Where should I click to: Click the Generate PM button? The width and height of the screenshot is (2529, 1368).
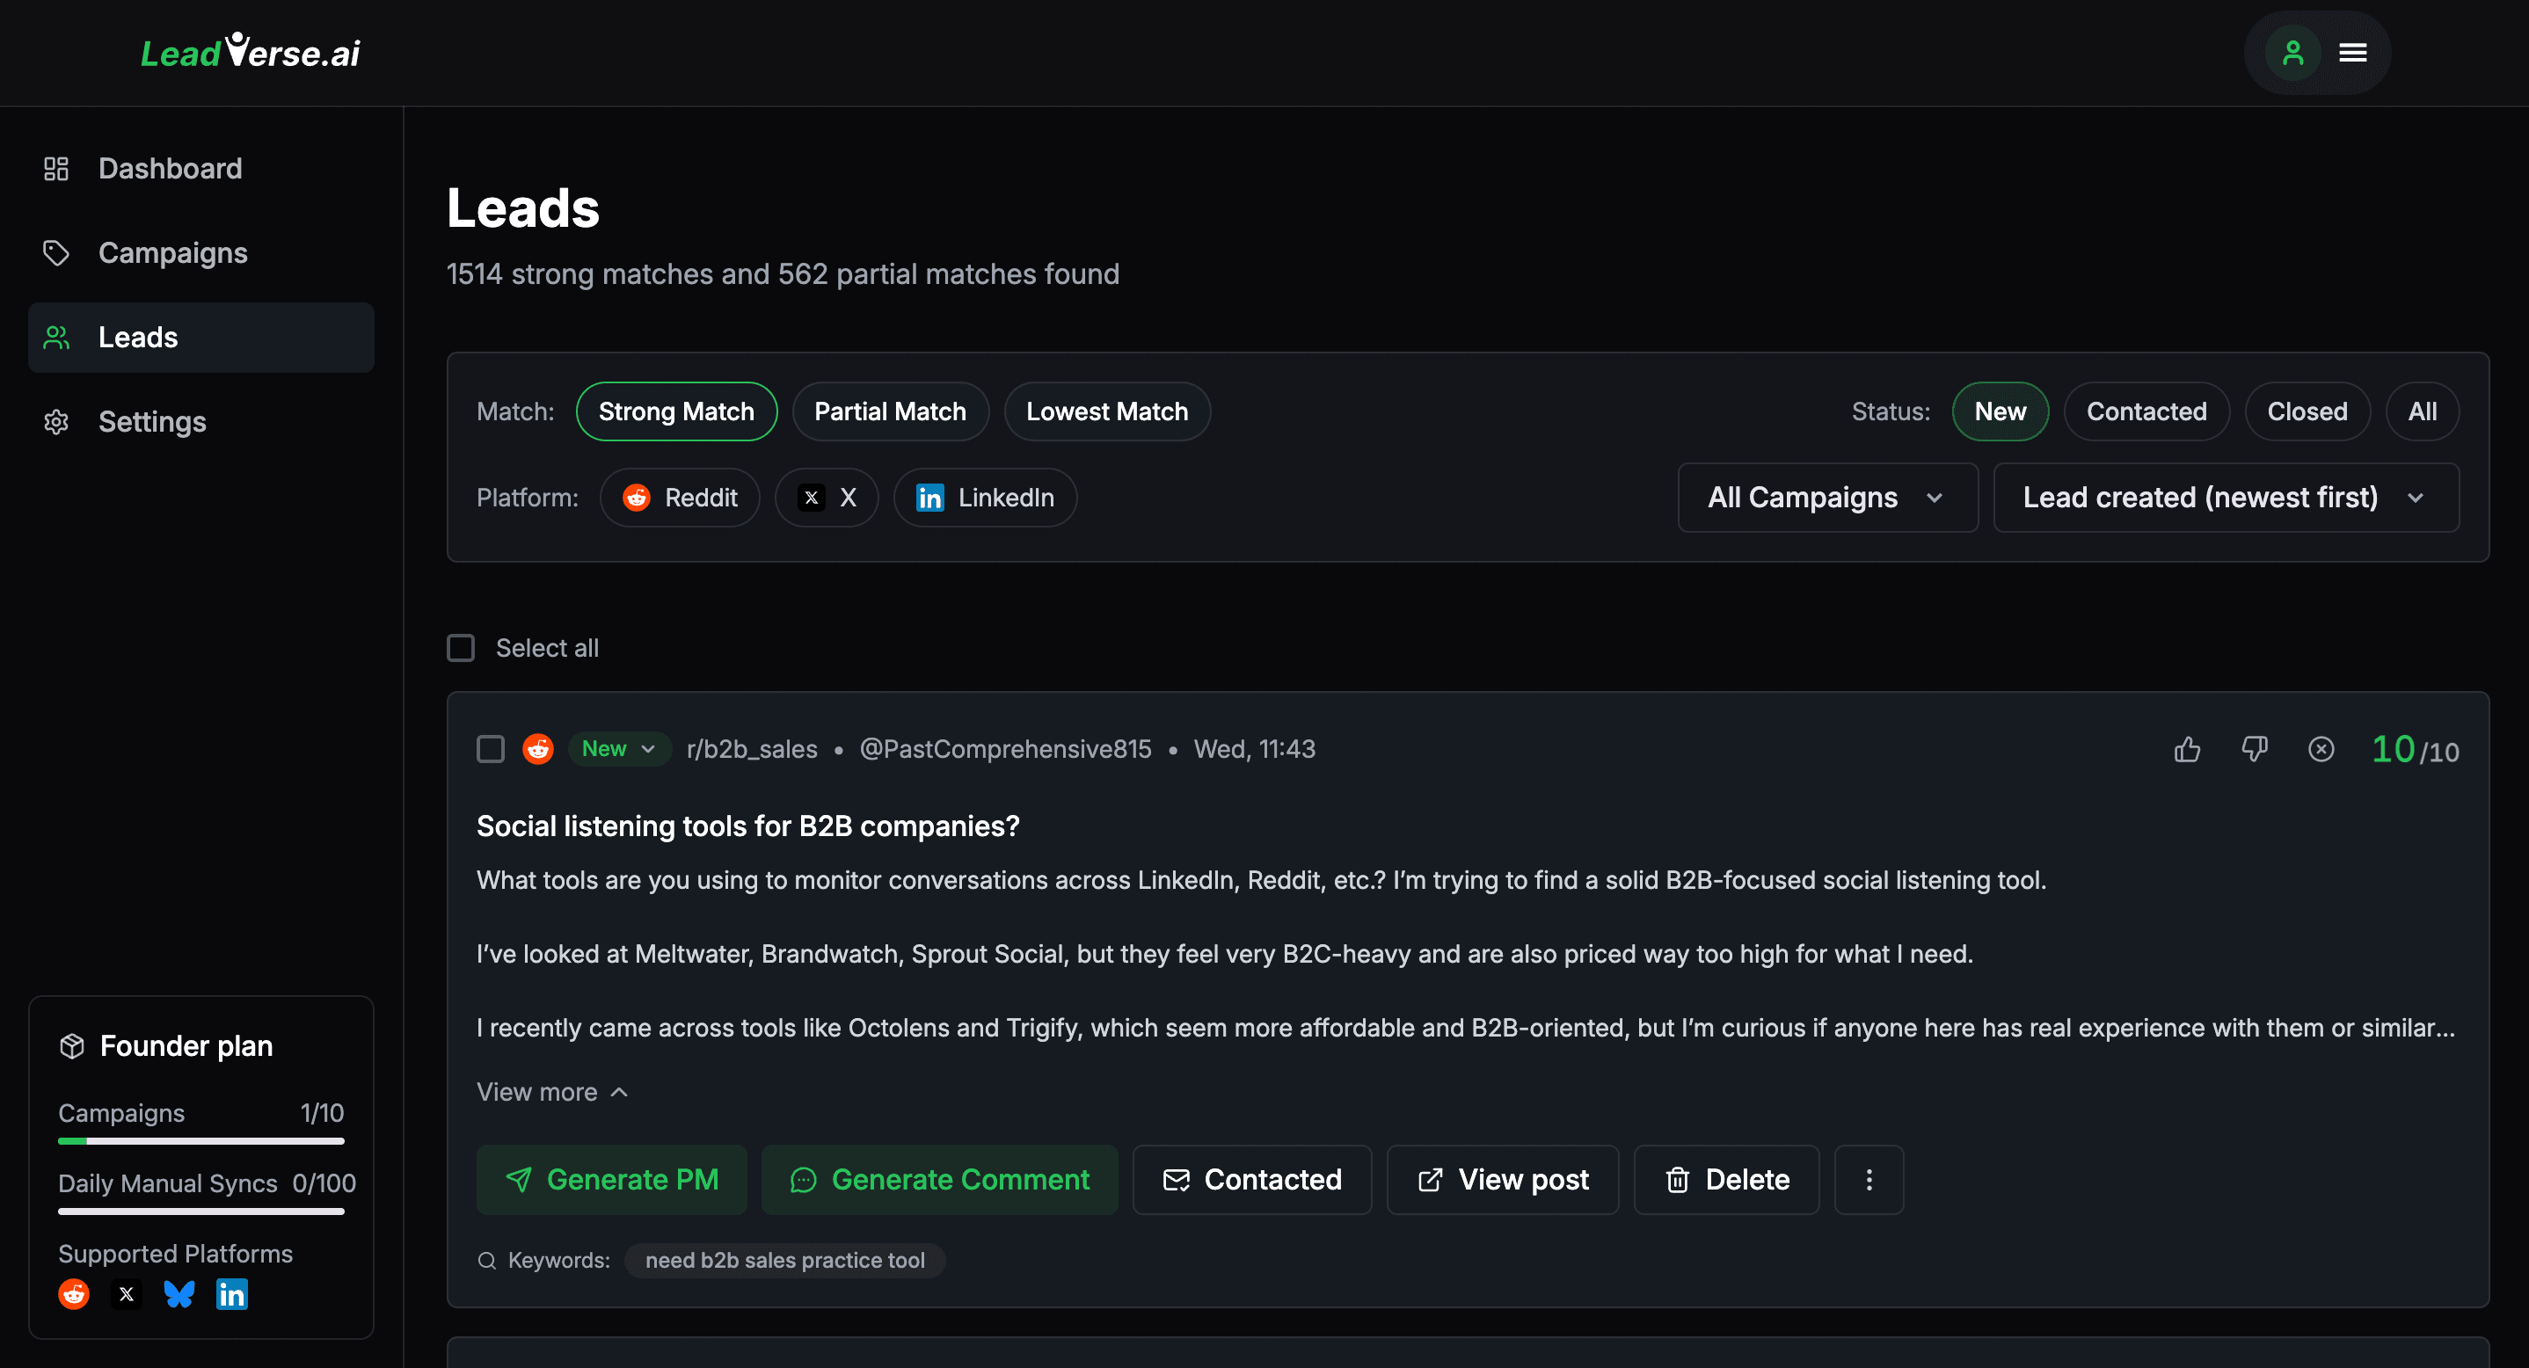(x=610, y=1180)
